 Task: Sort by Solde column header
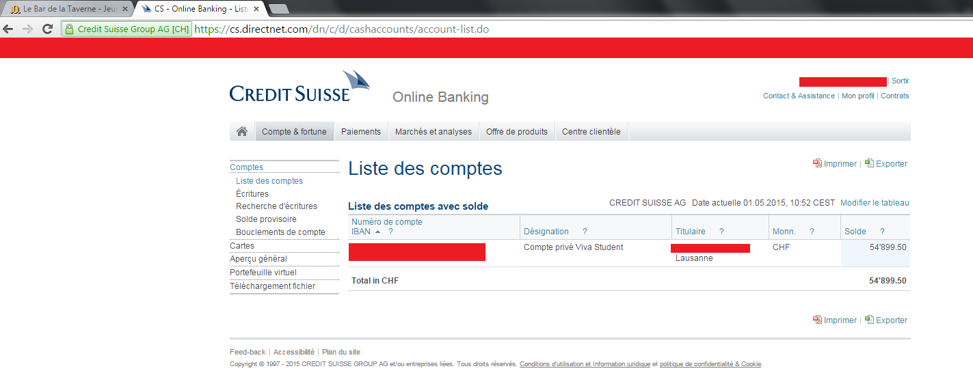[855, 232]
